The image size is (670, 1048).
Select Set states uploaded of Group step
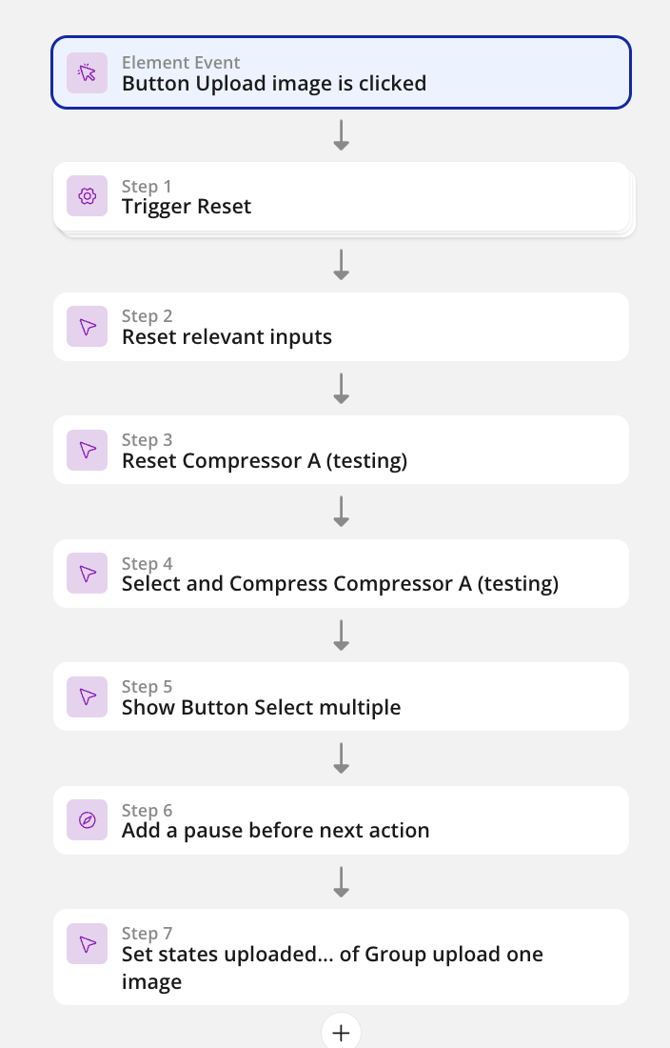[332, 956]
